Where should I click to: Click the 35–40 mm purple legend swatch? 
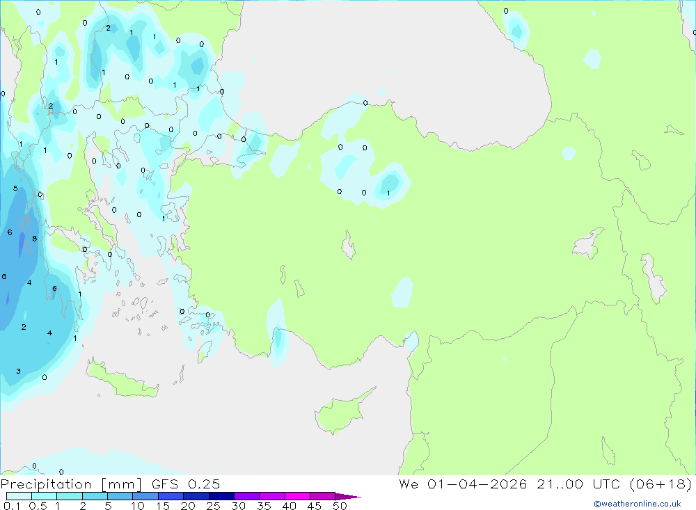point(271,496)
